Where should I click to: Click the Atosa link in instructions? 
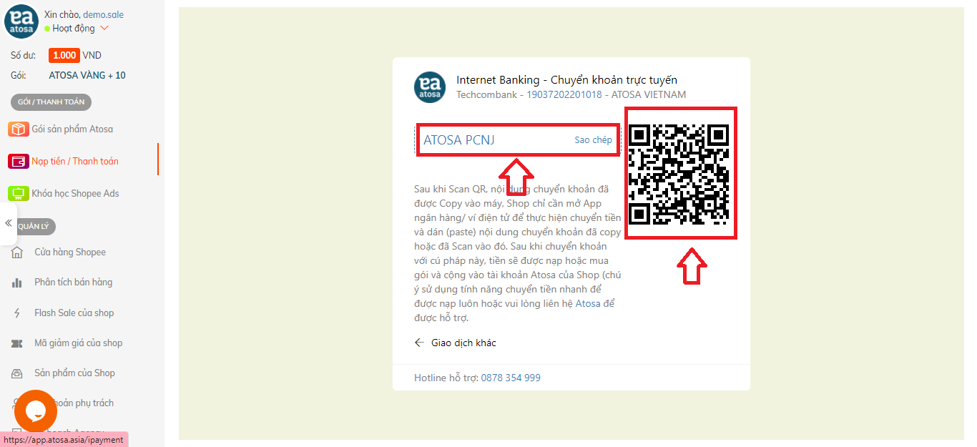click(588, 304)
